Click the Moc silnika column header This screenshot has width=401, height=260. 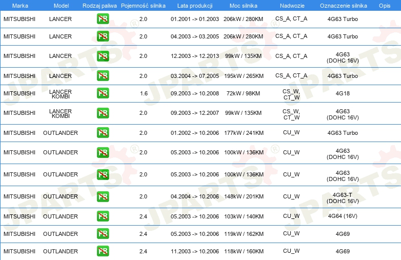tap(243, 6)
